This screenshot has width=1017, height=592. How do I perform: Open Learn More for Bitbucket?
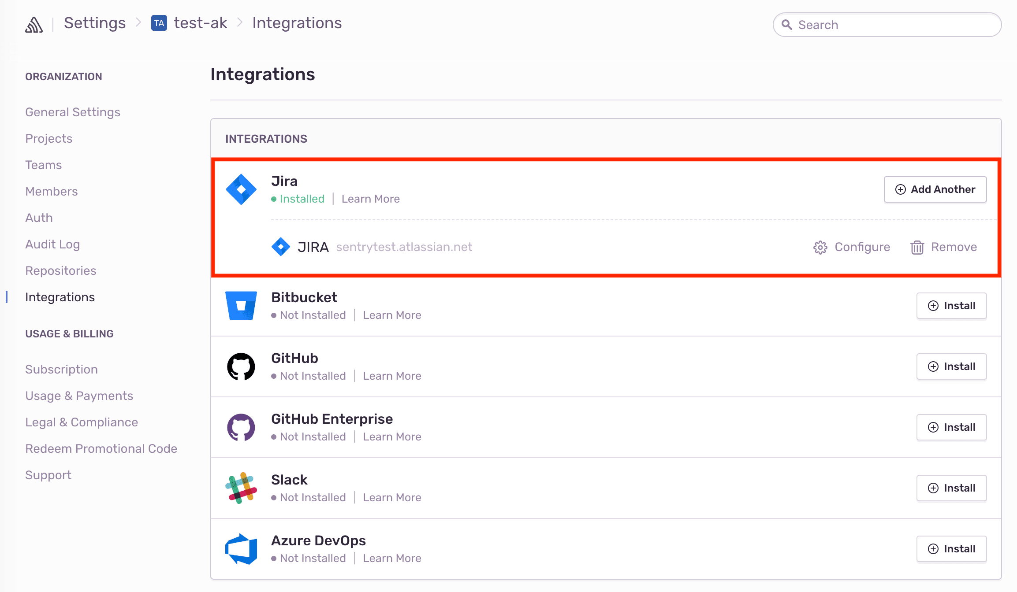click(x=392, y=315)
